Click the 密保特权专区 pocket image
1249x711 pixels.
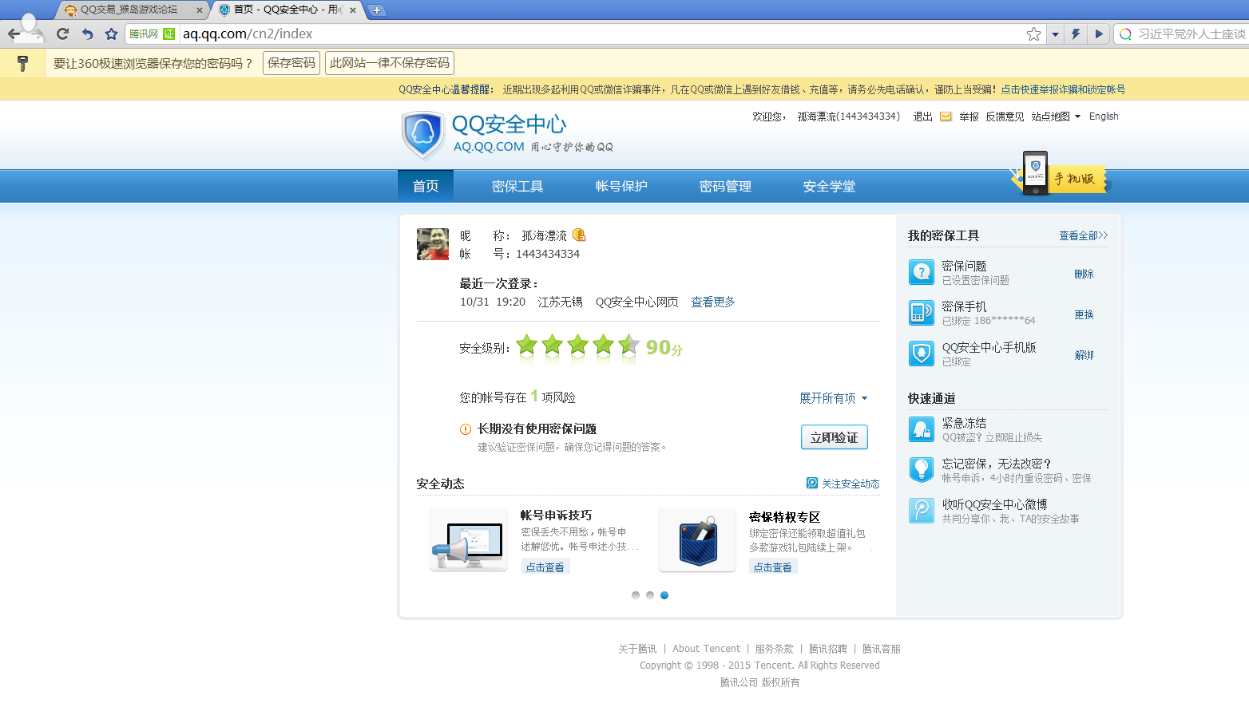pos(697,539)
